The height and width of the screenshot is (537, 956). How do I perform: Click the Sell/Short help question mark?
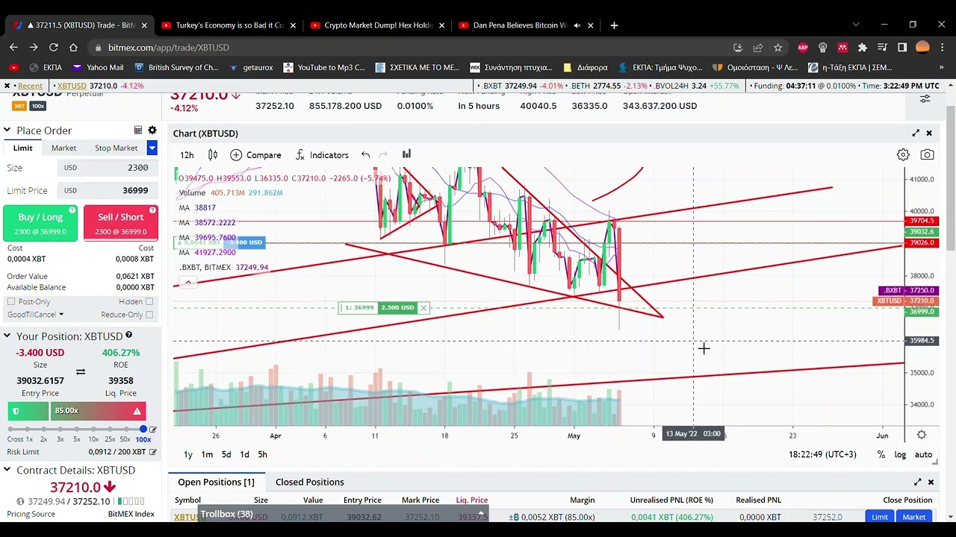tap(153, 210)
